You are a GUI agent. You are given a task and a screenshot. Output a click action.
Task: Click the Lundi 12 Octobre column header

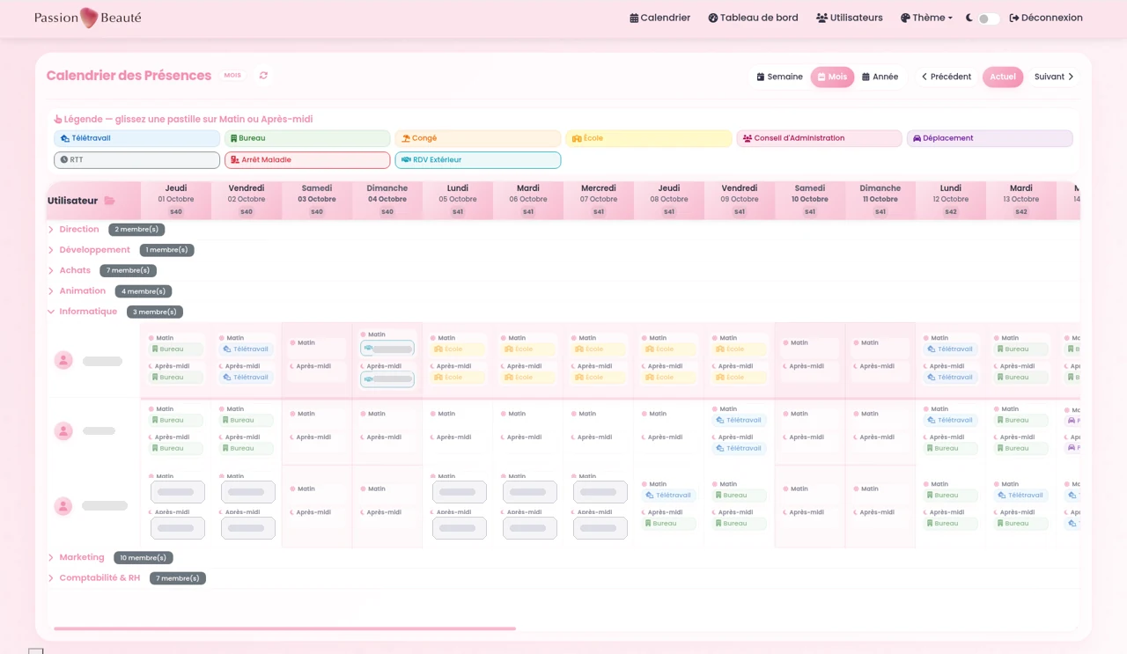pyautogui.click(x=951, y=200)
